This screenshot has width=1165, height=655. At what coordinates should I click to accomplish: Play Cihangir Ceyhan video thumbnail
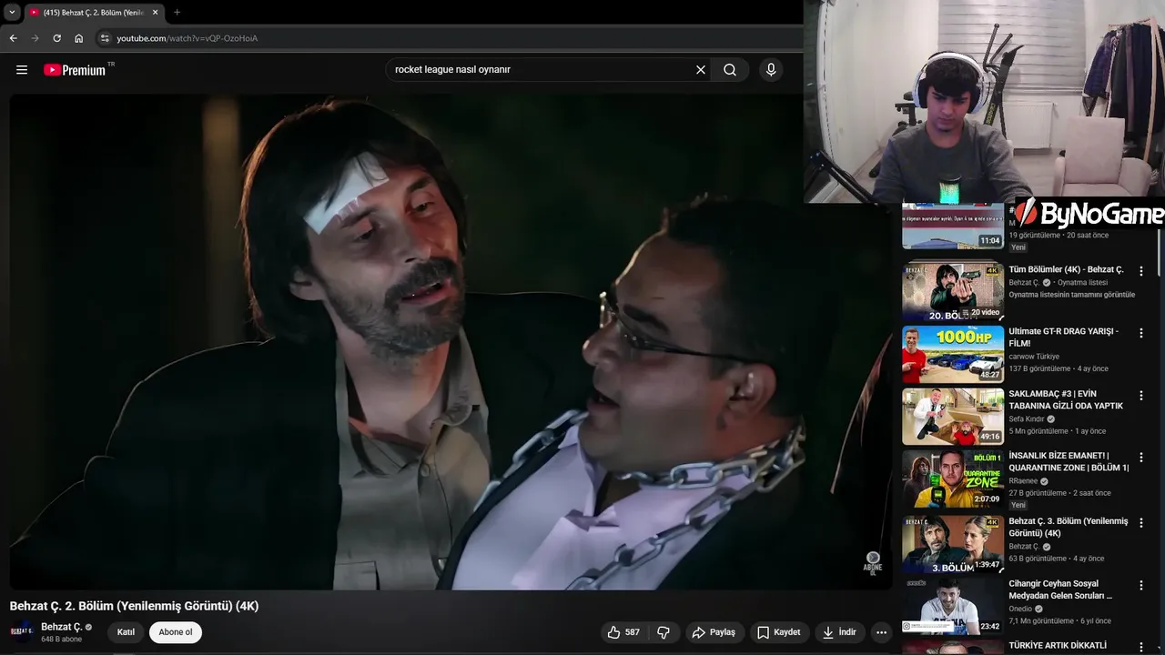pyautogui.click(x=953, y=606)
